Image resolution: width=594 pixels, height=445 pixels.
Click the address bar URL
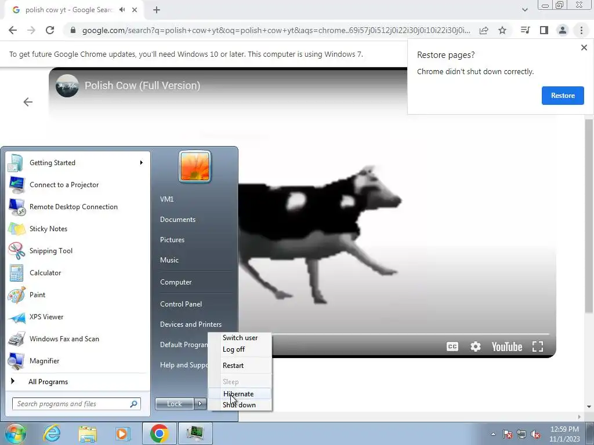coord(276,30)
